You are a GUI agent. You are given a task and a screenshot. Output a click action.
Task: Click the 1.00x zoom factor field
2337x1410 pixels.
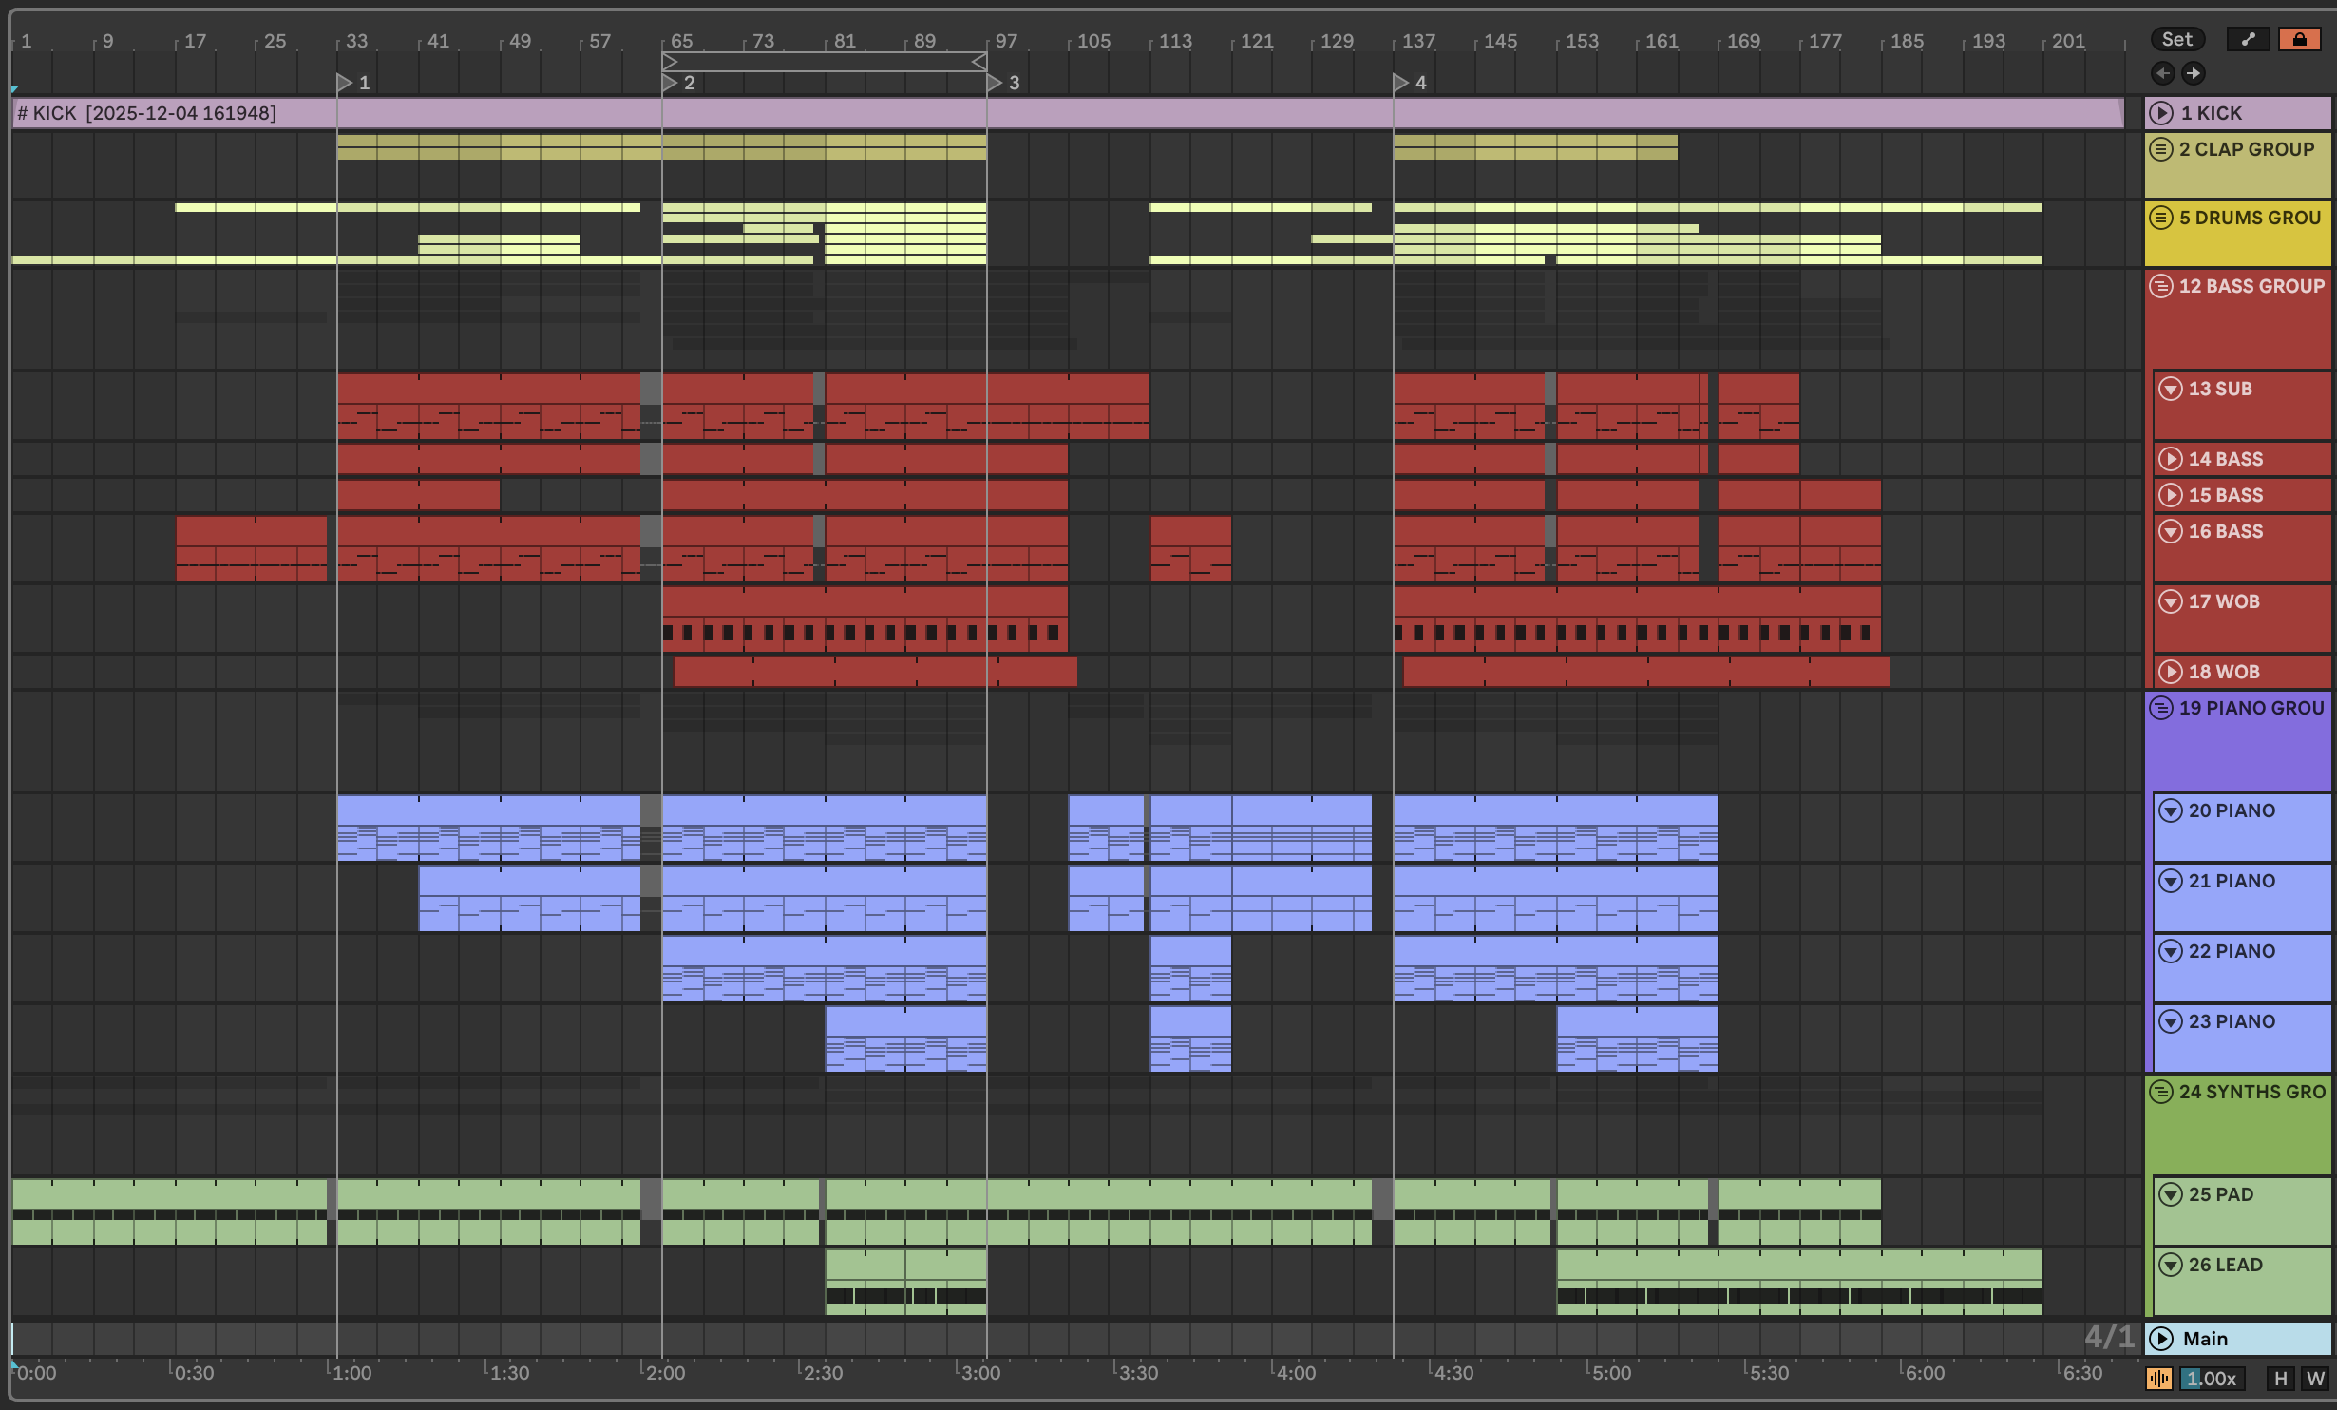[x=2211, y=1379]
